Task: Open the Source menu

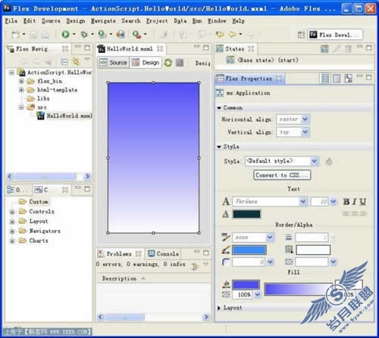Action: pyautogui.click(x=51, y=21)
